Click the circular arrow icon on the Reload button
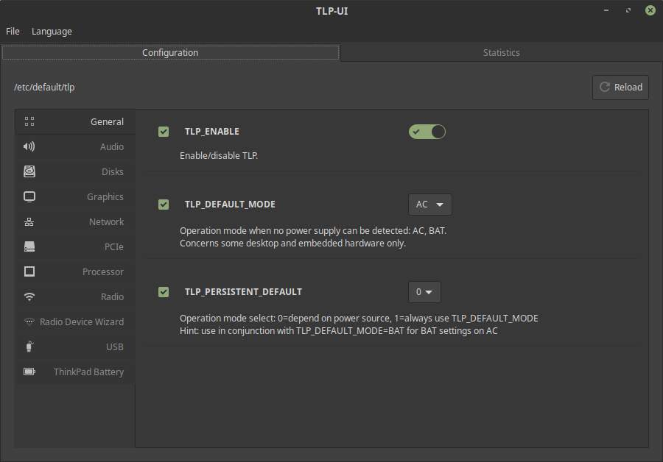 tap(605, 87)
